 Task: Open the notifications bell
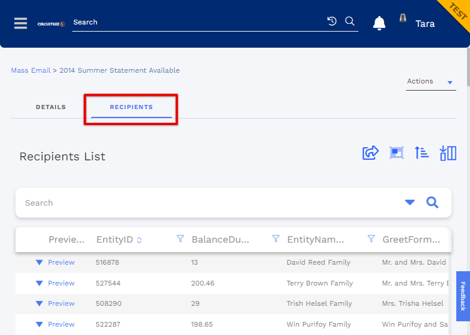[379, 23]
